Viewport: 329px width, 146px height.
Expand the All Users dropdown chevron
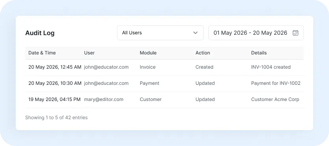click(x=195, y=33)
